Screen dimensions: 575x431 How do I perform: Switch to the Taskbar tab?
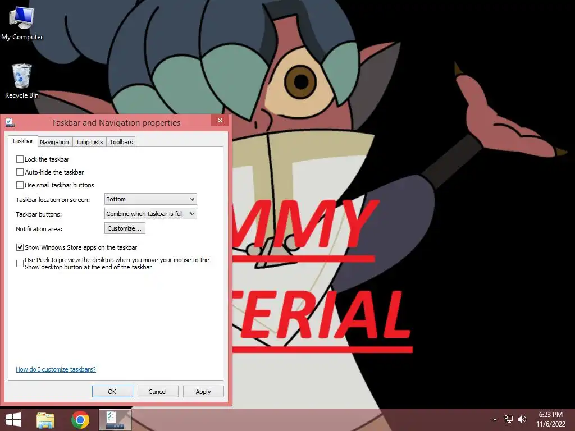pos(22,141)
